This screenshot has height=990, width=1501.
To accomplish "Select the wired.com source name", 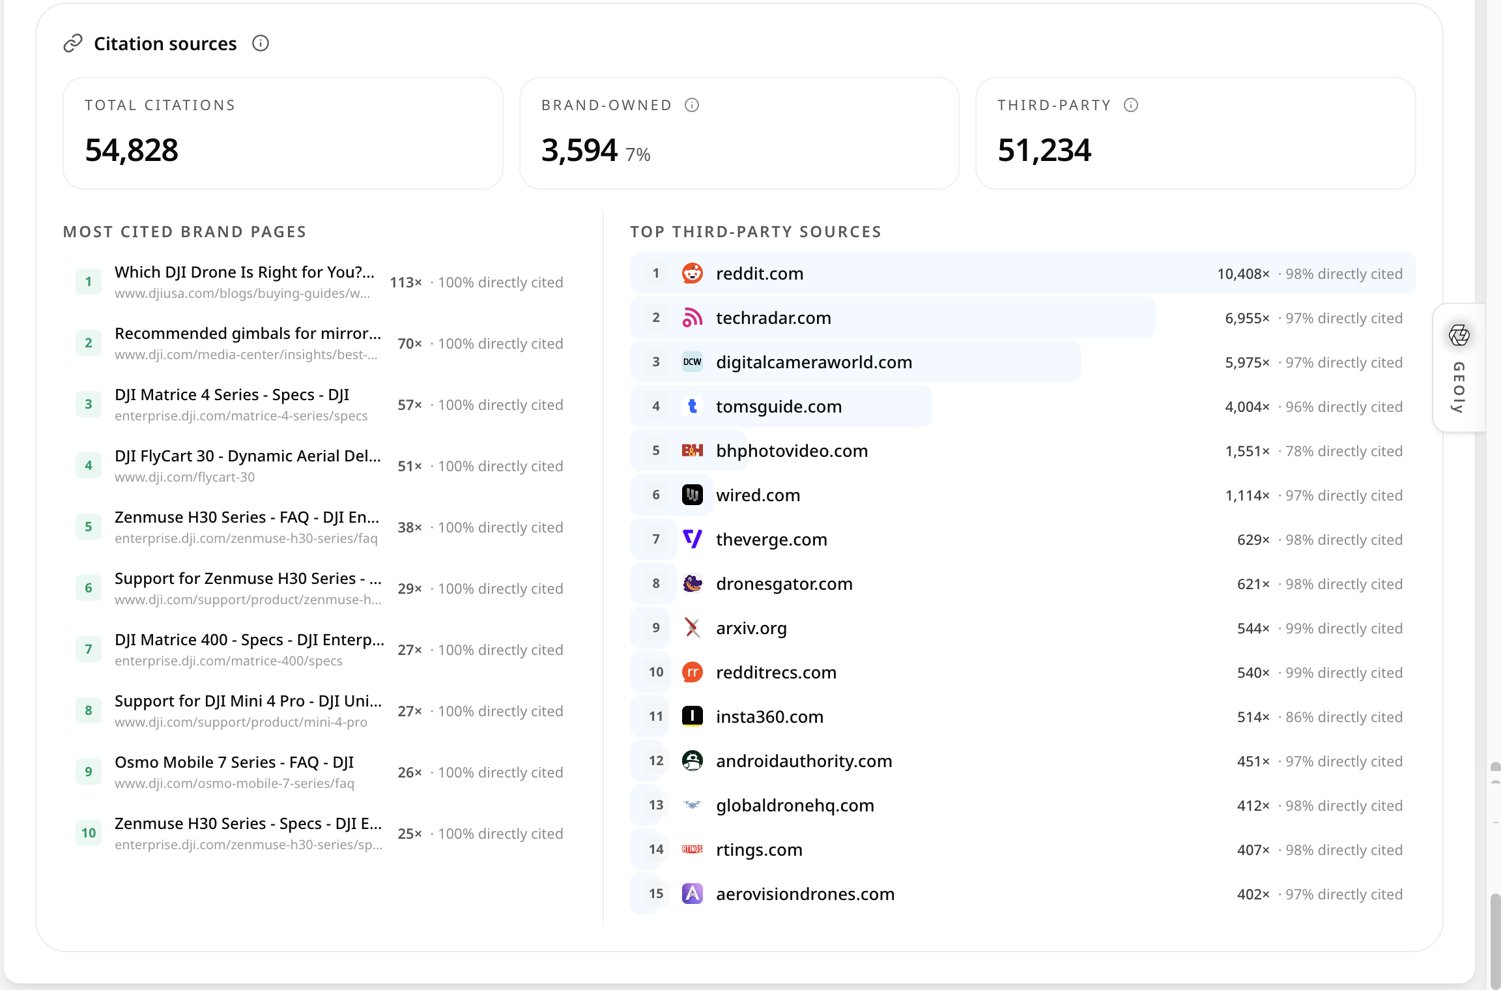I will 758,495.
